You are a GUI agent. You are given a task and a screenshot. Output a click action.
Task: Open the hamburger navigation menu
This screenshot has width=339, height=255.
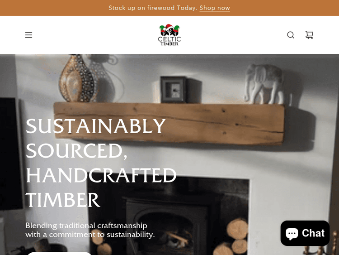[x=28, y=35]
